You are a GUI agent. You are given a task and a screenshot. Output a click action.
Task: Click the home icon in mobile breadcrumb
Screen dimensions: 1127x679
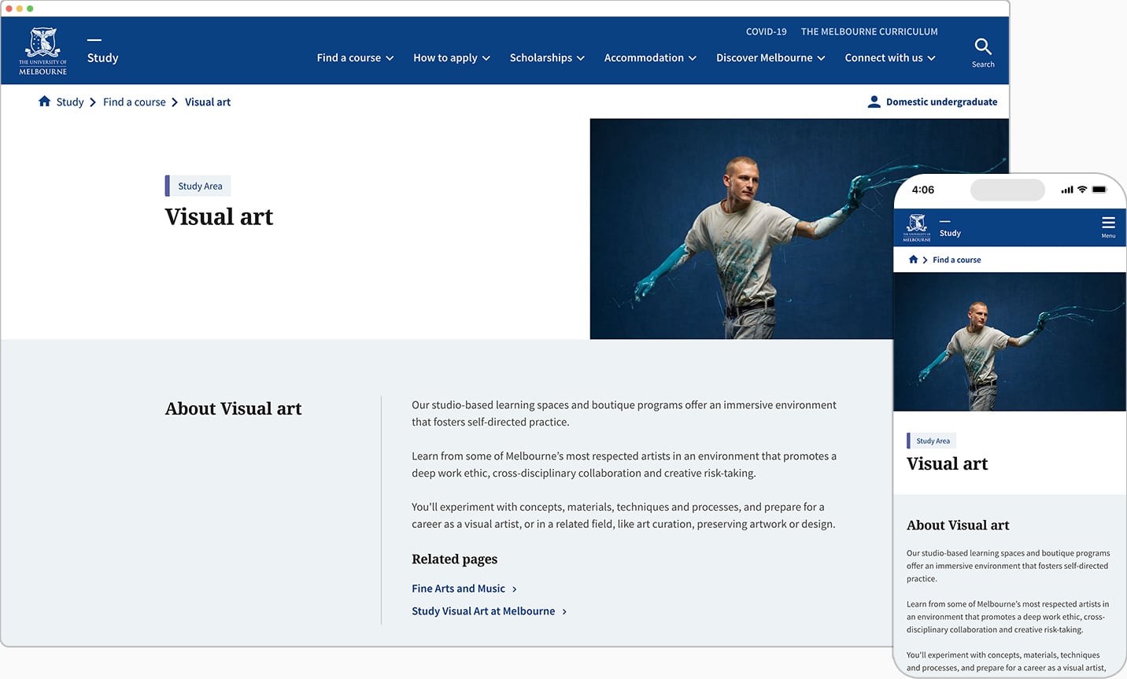pos(913,260)
